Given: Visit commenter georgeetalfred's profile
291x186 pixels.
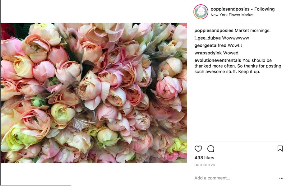Looking at the screenshot, I should pyautogui.click(x=210, y=45).
